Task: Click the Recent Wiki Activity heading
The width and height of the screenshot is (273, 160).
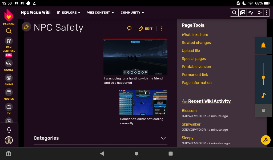Action: point(209,101)
